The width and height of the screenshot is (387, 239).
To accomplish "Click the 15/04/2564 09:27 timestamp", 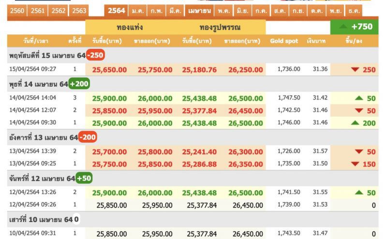I will pyautogui.click(x=32, y=69).
